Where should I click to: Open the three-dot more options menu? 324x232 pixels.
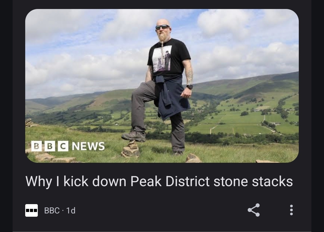[291, 210]
